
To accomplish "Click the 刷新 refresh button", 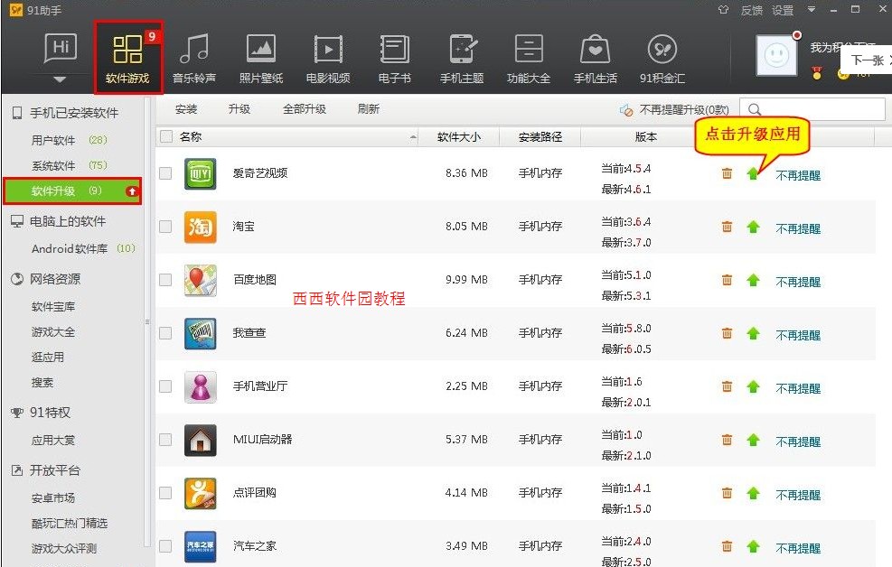I will coord(369,109).
